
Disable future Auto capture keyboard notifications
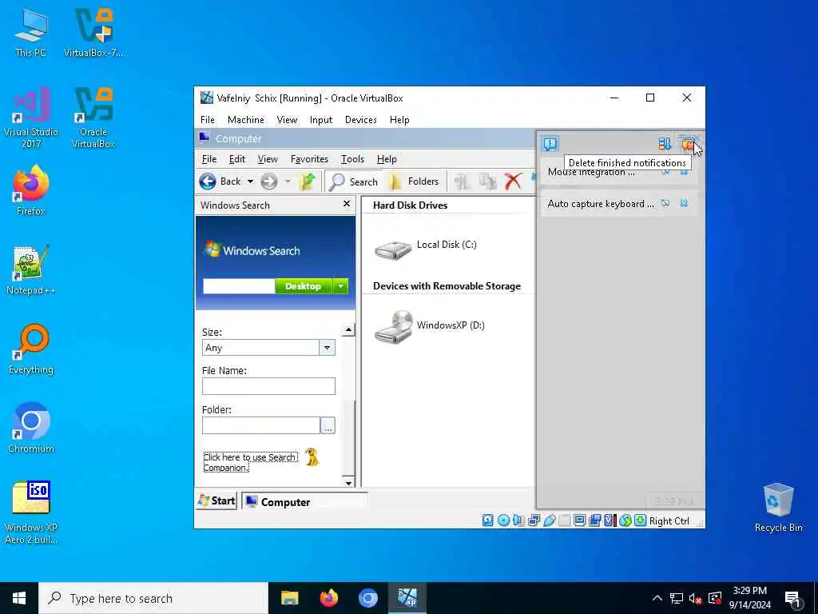click(665, 203)
